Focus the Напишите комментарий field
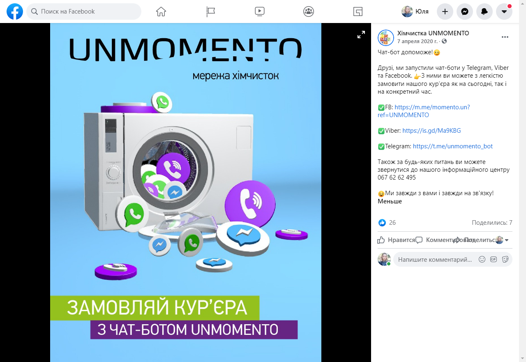This screenshot has height=362, width=526. coord(435,260)
